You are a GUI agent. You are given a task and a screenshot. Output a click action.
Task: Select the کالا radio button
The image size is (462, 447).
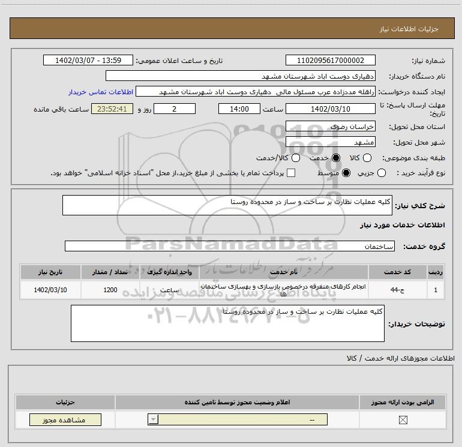click(x=367, y=158)
